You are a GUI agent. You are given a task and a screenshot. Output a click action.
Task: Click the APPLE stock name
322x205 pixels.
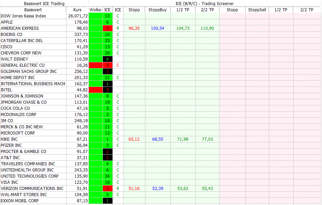[7, 22]
